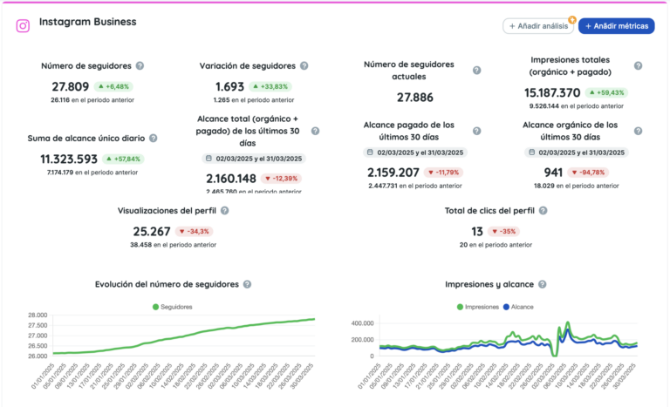Open date range under Alcance total
This screenshot has height=407, width=670.
click(251, 159)
